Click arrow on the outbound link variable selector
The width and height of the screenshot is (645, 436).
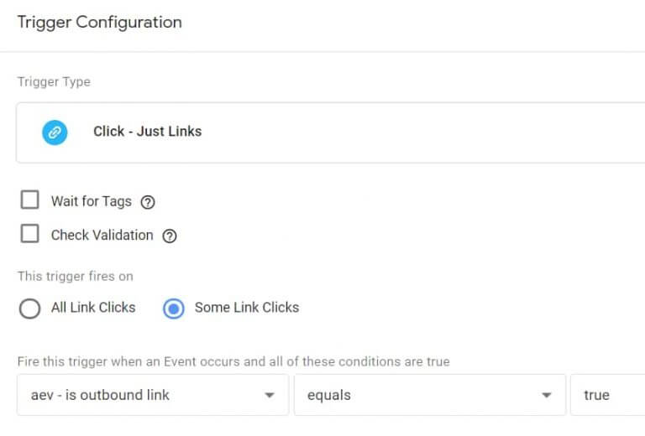[x=270, y=395]
